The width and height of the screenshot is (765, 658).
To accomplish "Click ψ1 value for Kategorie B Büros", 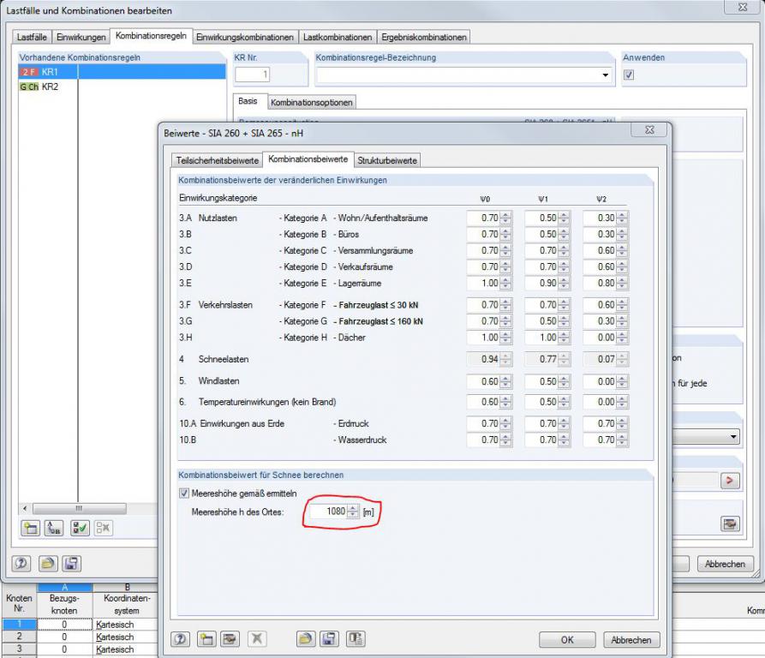I will point(541,234).
